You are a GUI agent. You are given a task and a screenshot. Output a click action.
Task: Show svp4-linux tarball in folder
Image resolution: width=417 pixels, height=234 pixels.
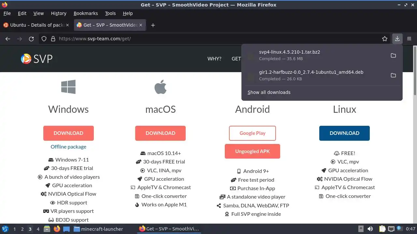[393, 56]
